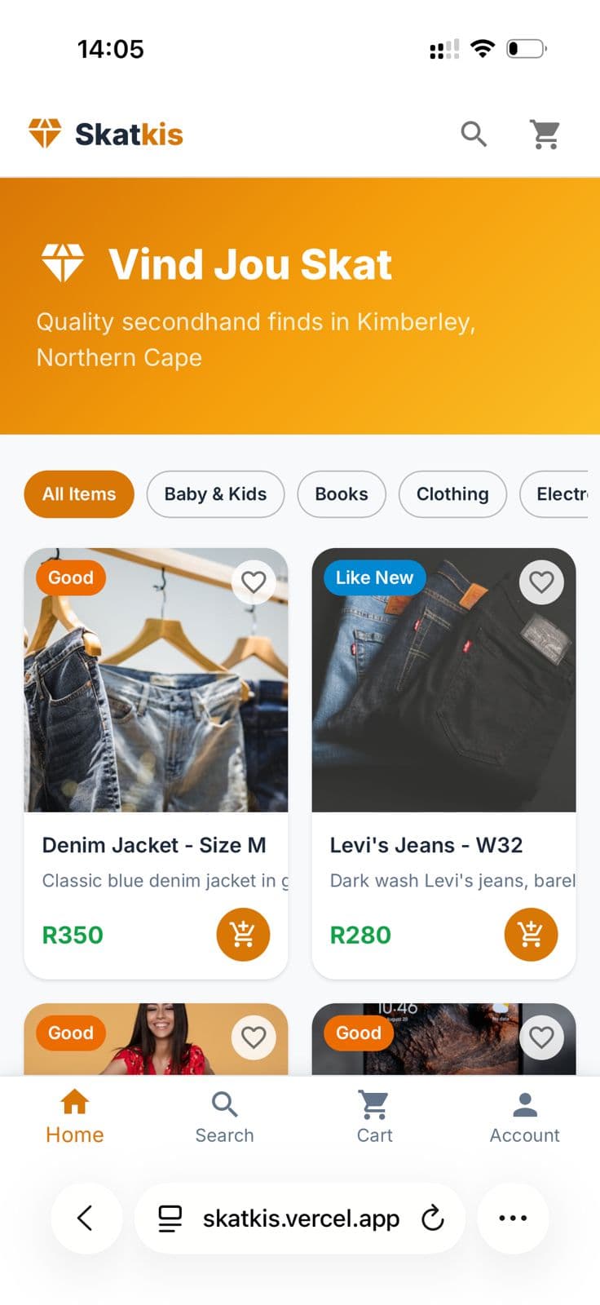Reload the page in browser bar
600x1305 pixels.
tap(433, 1219)
